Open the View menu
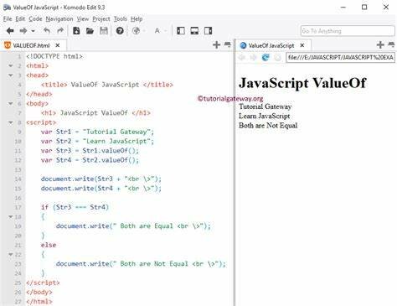Viewport: 397px width, 306px height. point(83,19)
